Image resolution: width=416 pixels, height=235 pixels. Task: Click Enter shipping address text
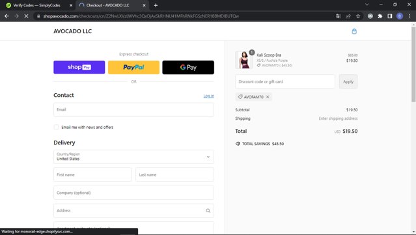pos(338,118)
